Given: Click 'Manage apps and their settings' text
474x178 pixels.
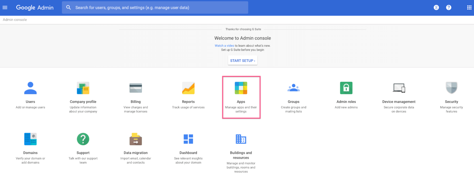Looking at the screenshot, I should click(x=241, y=109).
